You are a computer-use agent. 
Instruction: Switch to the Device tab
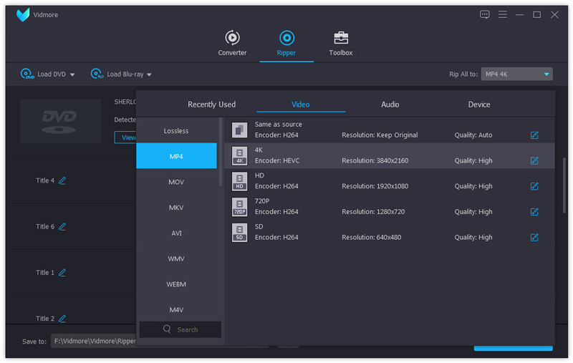pos(479,105)
